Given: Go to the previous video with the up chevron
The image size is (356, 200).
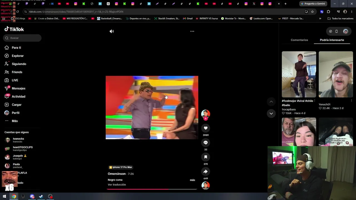Looking at the screenshot, I should (x=271, y=102).
